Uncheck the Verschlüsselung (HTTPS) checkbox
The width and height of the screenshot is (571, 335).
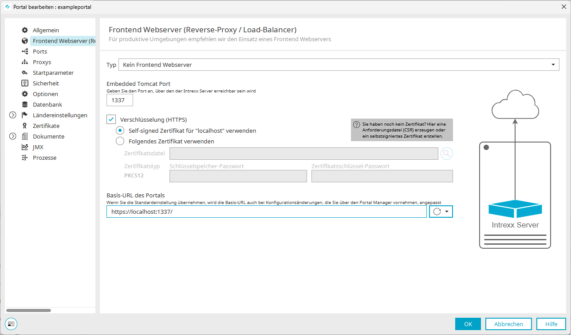pos(111,119)
